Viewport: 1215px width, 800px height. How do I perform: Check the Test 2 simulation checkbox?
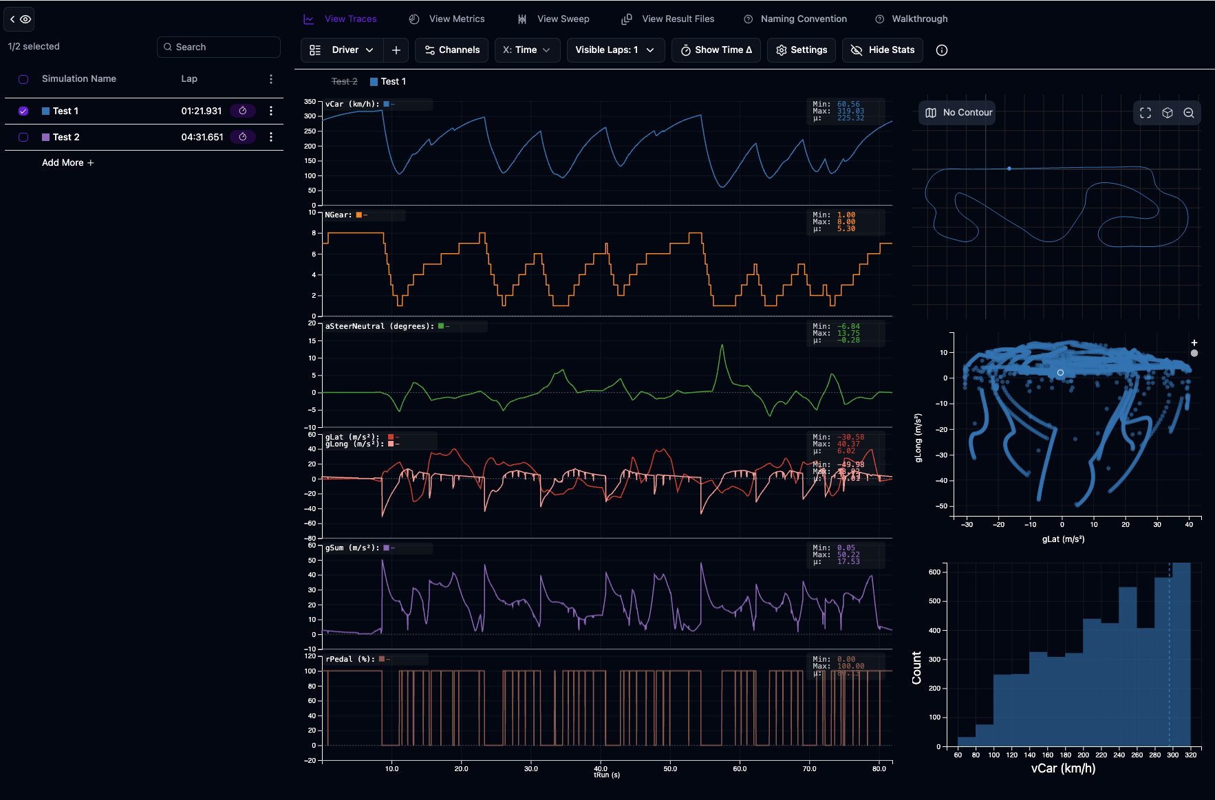(x=23, y=137)
